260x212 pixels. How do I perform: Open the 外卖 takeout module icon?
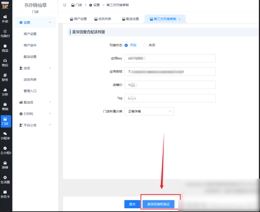(x=6, y=18)
